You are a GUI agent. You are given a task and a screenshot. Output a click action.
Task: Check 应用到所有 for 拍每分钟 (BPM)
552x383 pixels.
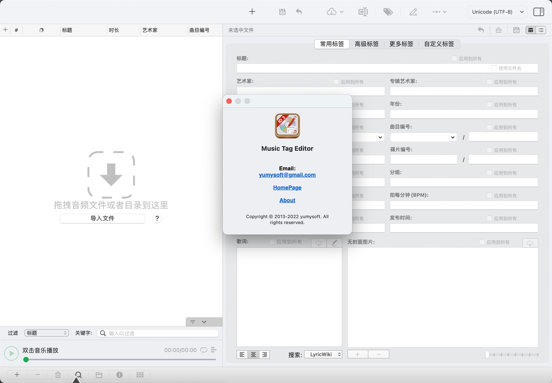(x=489, y=195)
